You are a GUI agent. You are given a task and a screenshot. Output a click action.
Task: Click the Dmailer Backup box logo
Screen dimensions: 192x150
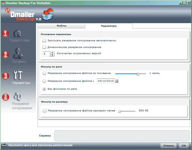pyautogui.click(x=47, y=14)
